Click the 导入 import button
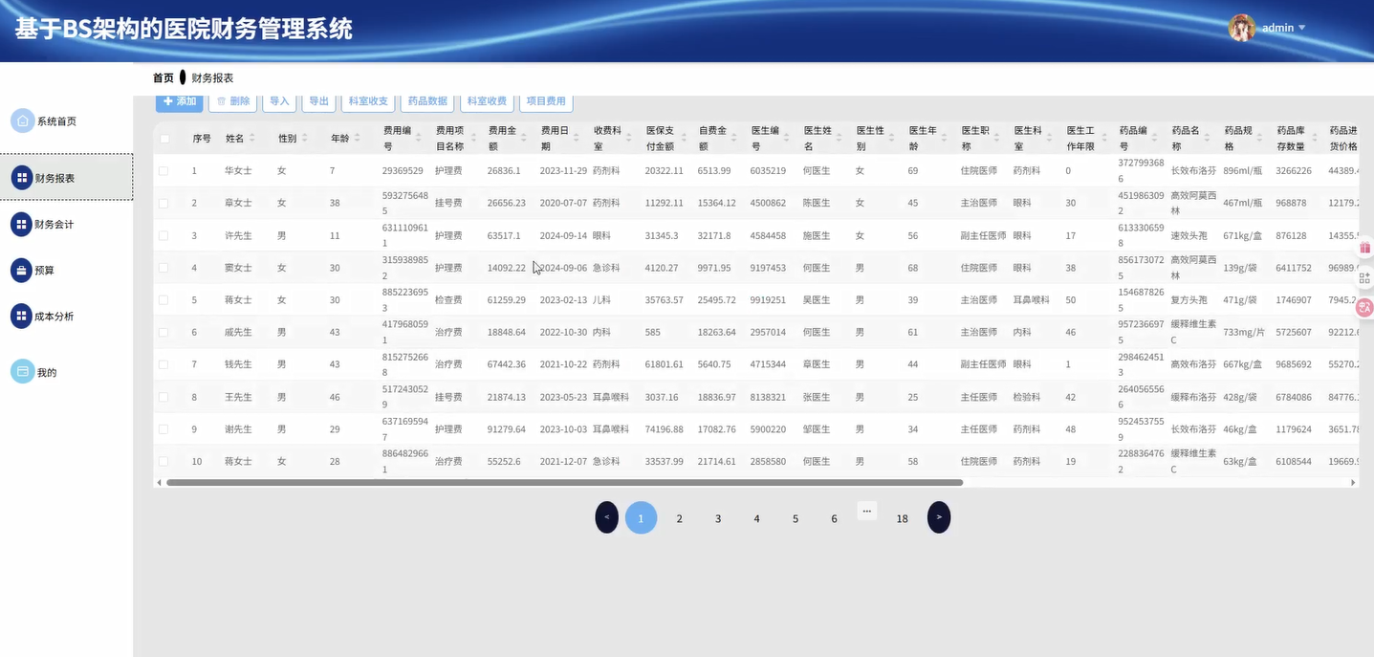 click(279, 101)
